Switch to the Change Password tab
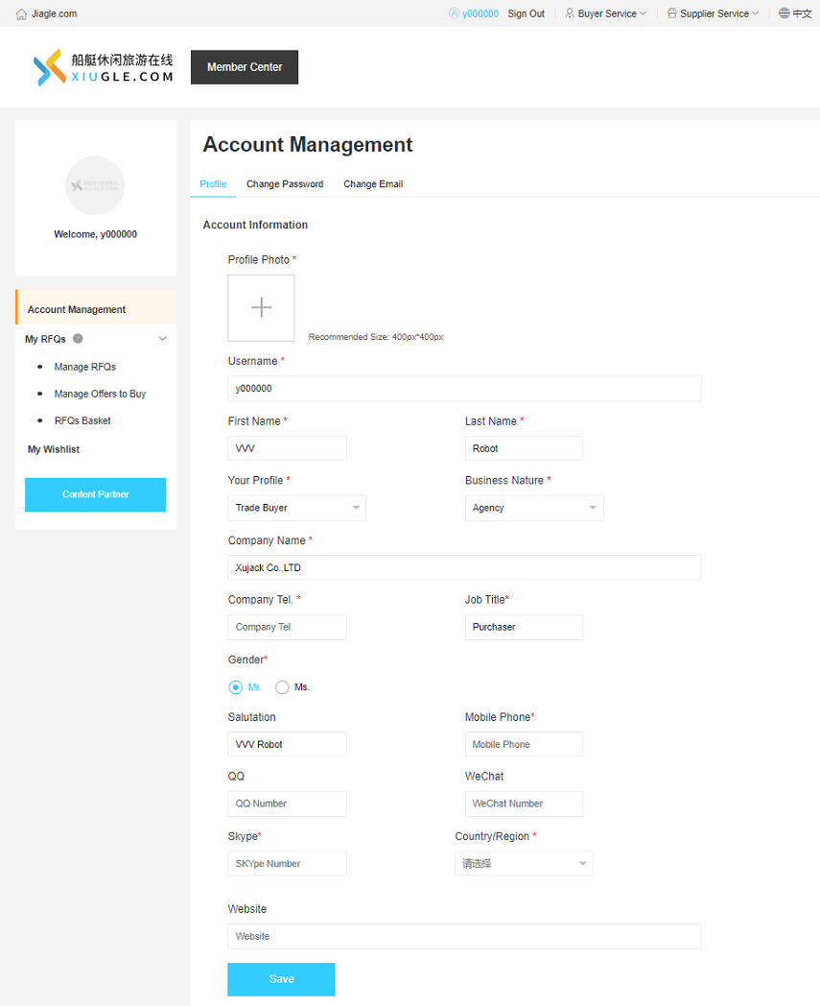 point(285,184)
